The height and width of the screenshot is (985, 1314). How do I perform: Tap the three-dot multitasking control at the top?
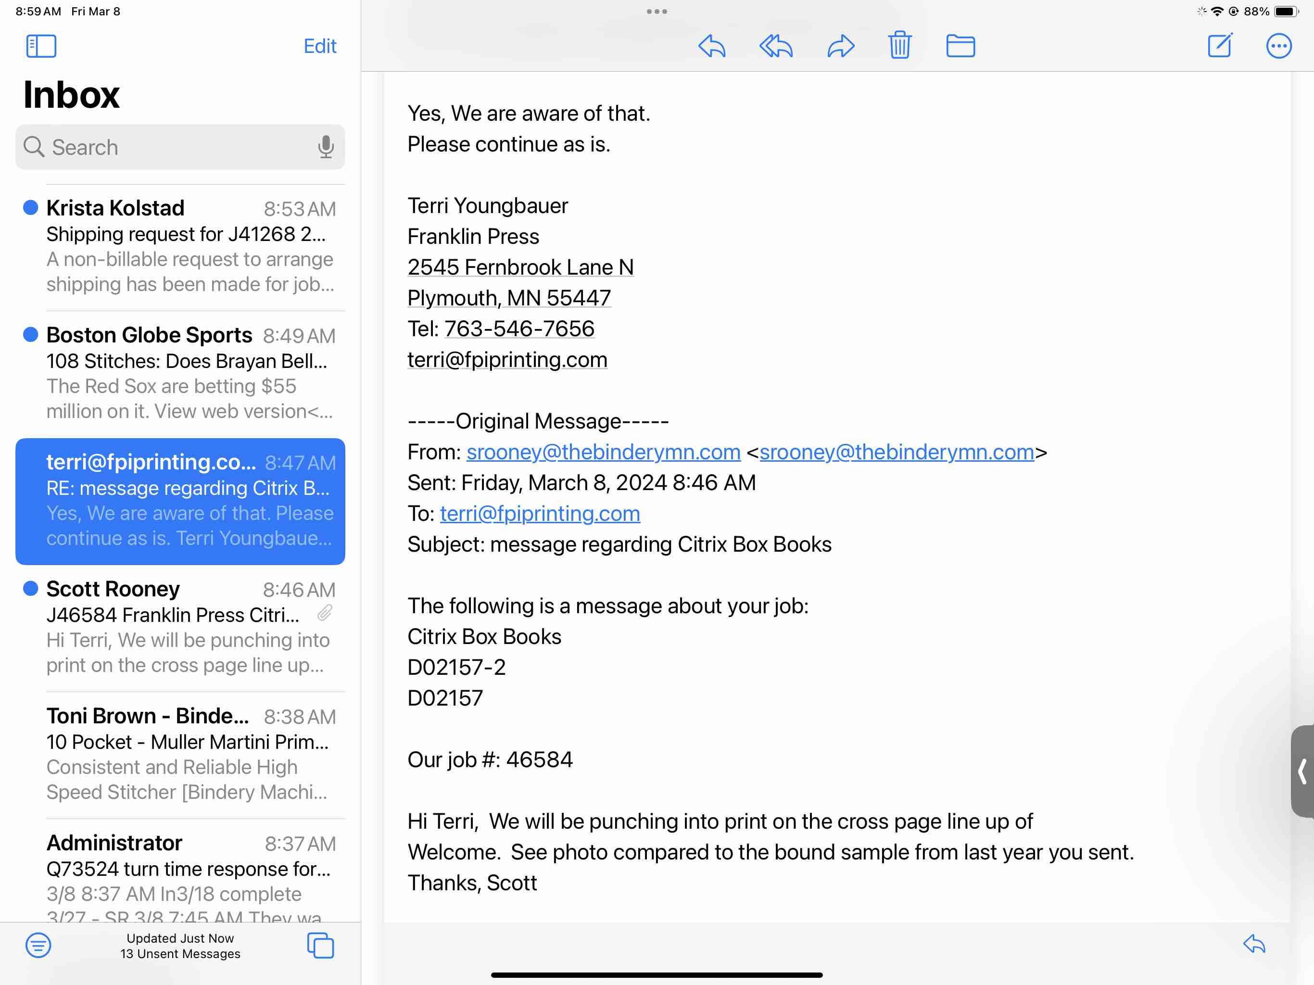[657, 11]
